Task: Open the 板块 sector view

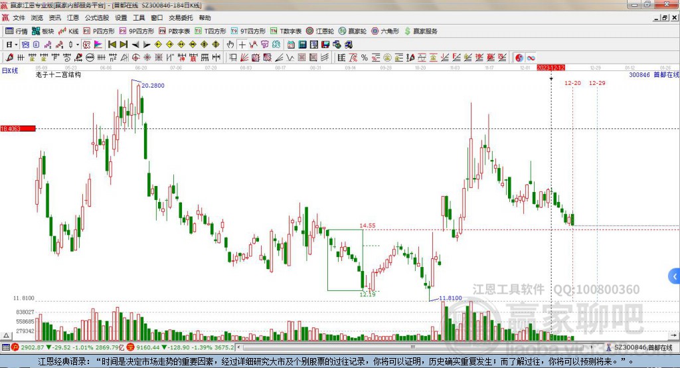Action: [42, 31]
